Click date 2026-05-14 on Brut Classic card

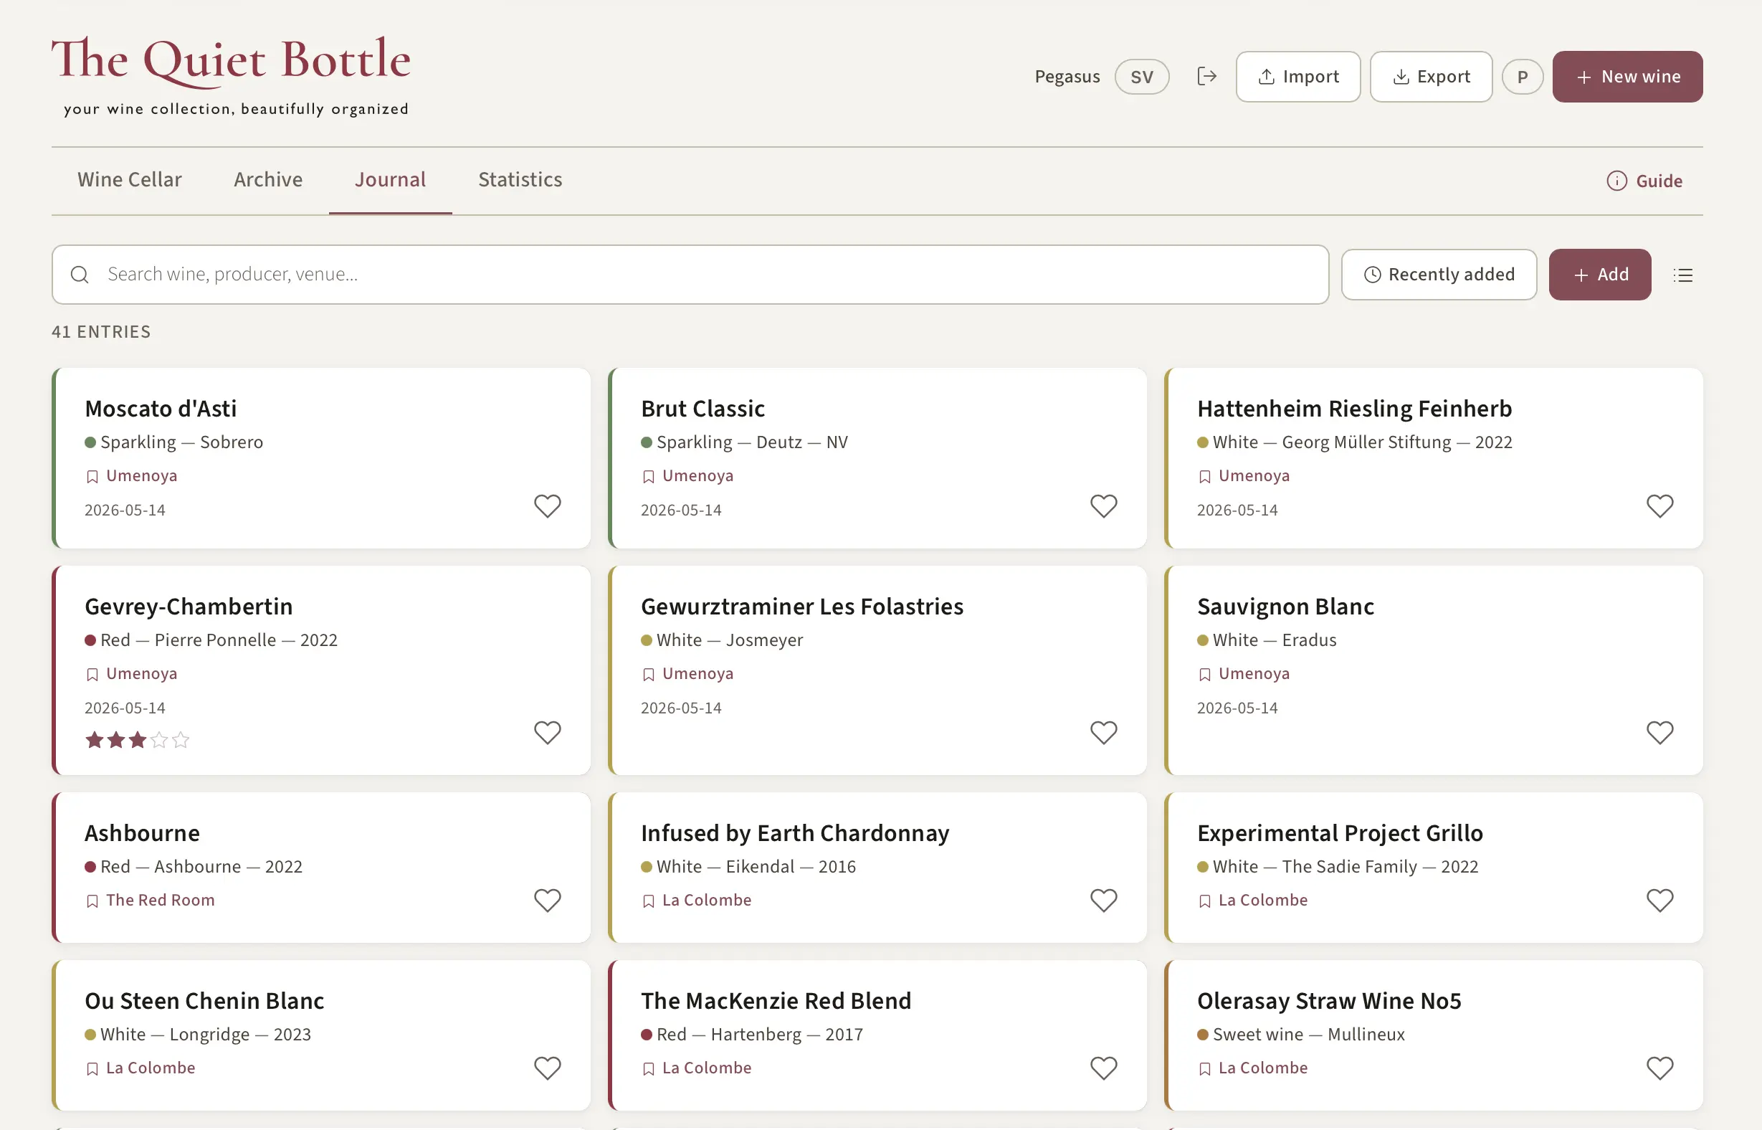coord(681,510)
